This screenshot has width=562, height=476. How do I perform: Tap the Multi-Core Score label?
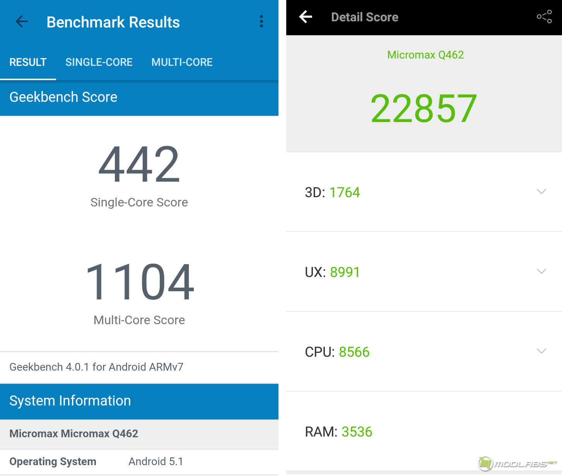coord(139,320)
